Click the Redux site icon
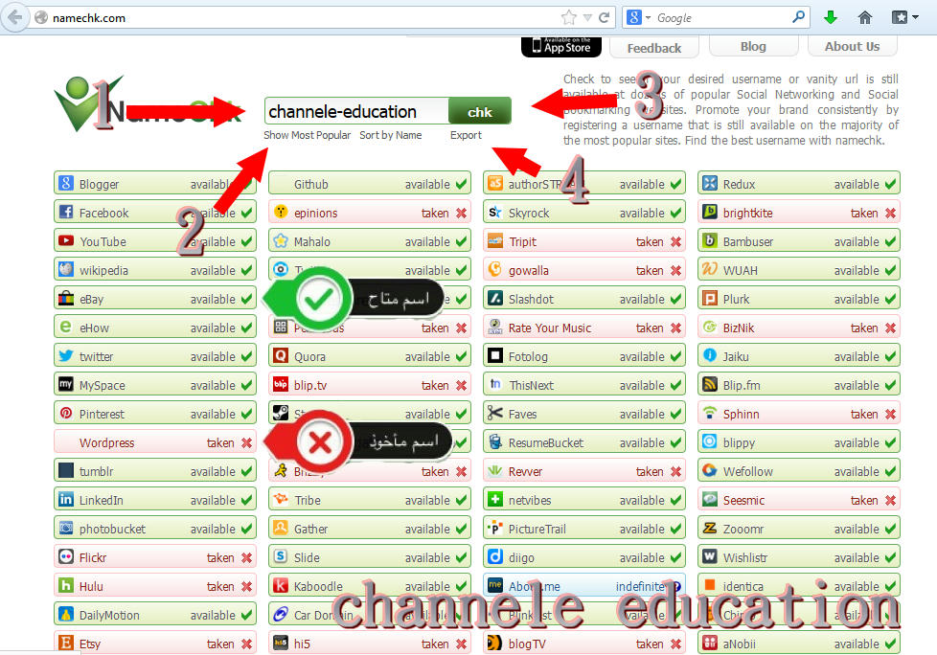The width and height of the screenshot is (937, 655). pyautogui.click(x=709, y=183)
